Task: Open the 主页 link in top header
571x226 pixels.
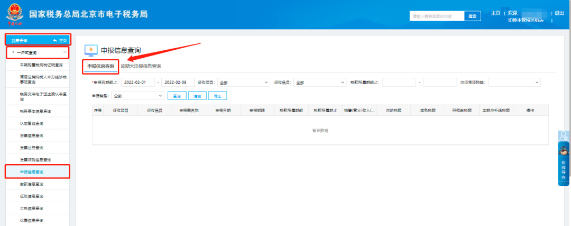Action: pyautogui.click(x=495, y=13)
